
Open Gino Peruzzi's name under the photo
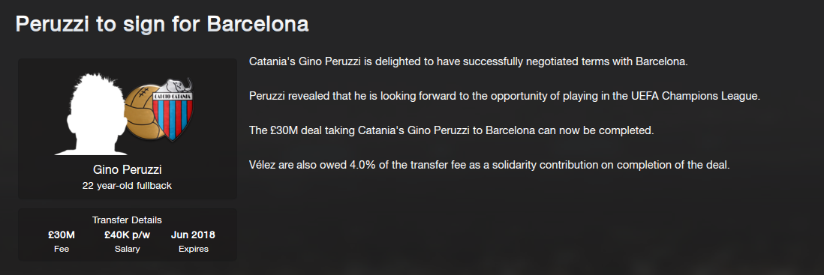(x=127, y=170)
